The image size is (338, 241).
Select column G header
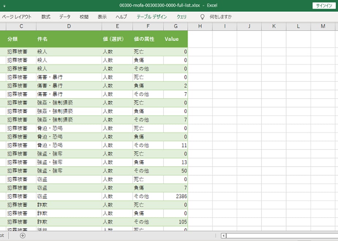[x=176, y=26]
